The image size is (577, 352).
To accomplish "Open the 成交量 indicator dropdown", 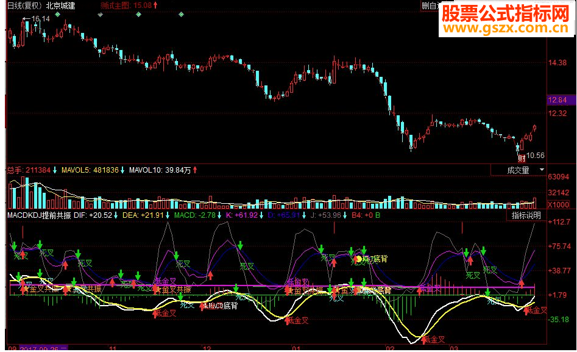I will click(519, 170).
